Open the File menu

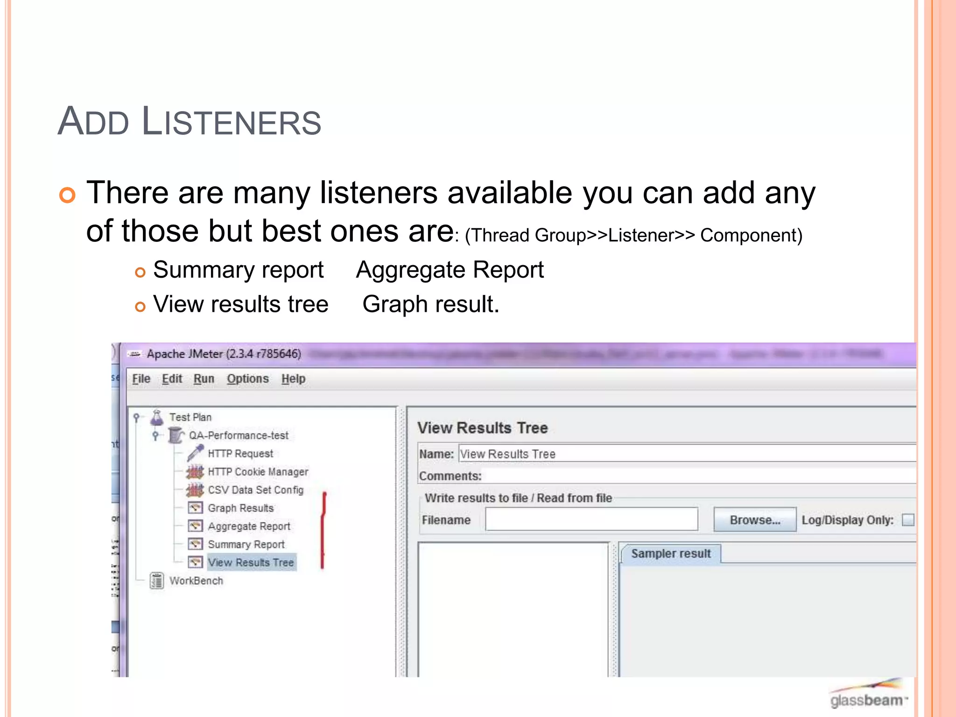coord(141,379)
